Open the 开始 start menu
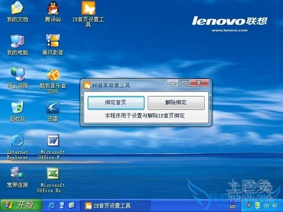 coord(21,205)
